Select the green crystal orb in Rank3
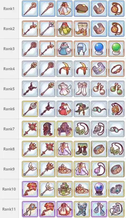 (x=116, y=49)
